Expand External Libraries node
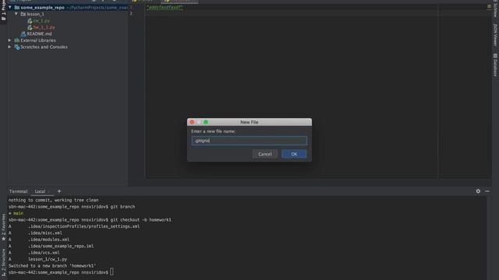Viewport: 499px width, 280px height. point(9,40)
